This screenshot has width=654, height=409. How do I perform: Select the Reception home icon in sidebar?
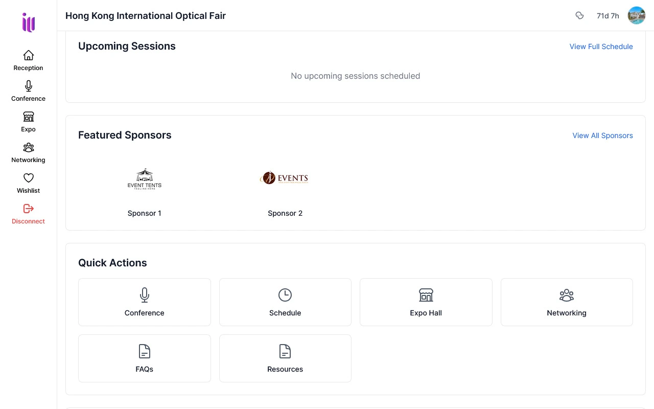coord(28,55)
